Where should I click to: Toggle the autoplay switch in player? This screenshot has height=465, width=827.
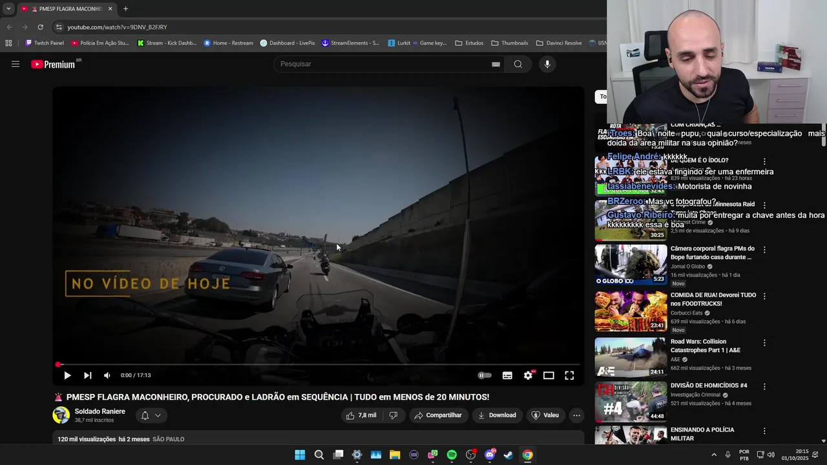(485, 375)
